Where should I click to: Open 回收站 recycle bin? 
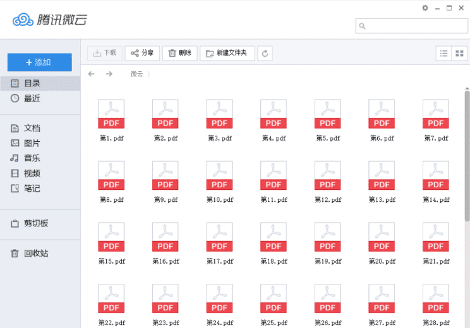coord(40,253)
